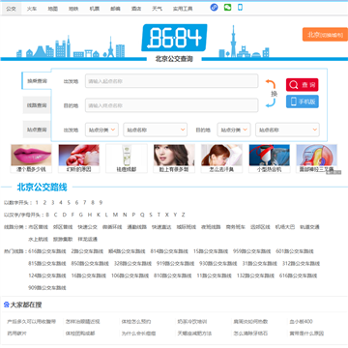
Task: Open the 快速公交 route category
Action: click(87, 227)
